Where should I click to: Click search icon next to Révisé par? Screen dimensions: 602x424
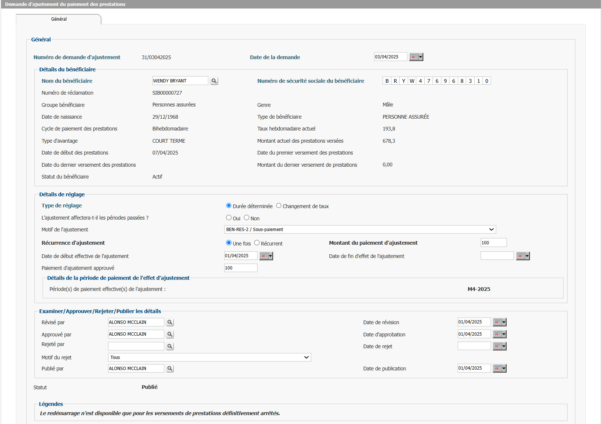click(x=170, y=322)
